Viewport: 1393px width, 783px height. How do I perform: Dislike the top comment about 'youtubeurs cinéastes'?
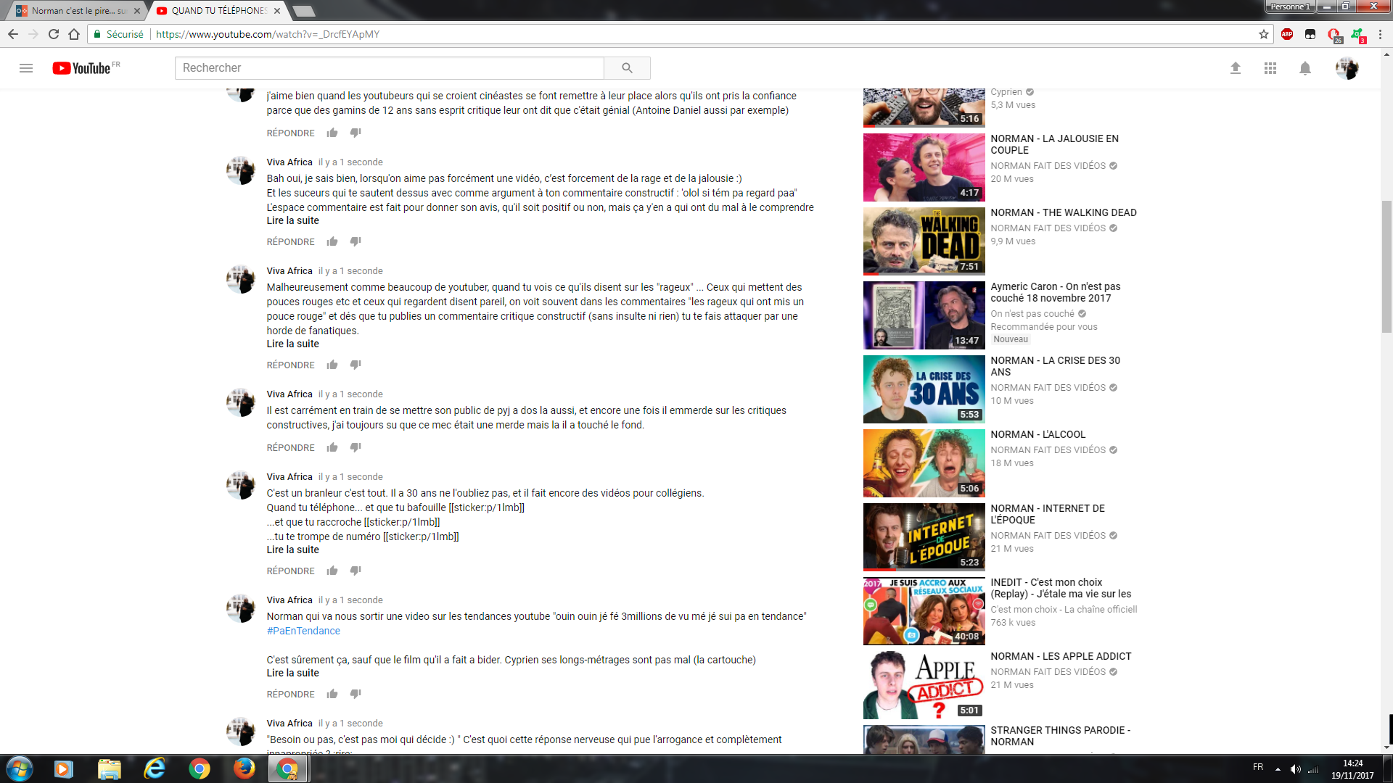[356, 133]
